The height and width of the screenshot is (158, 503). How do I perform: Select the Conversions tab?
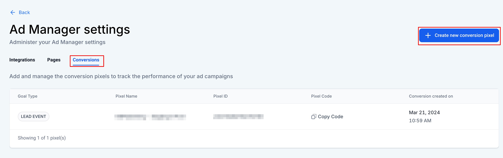click(x=86, y=60)
